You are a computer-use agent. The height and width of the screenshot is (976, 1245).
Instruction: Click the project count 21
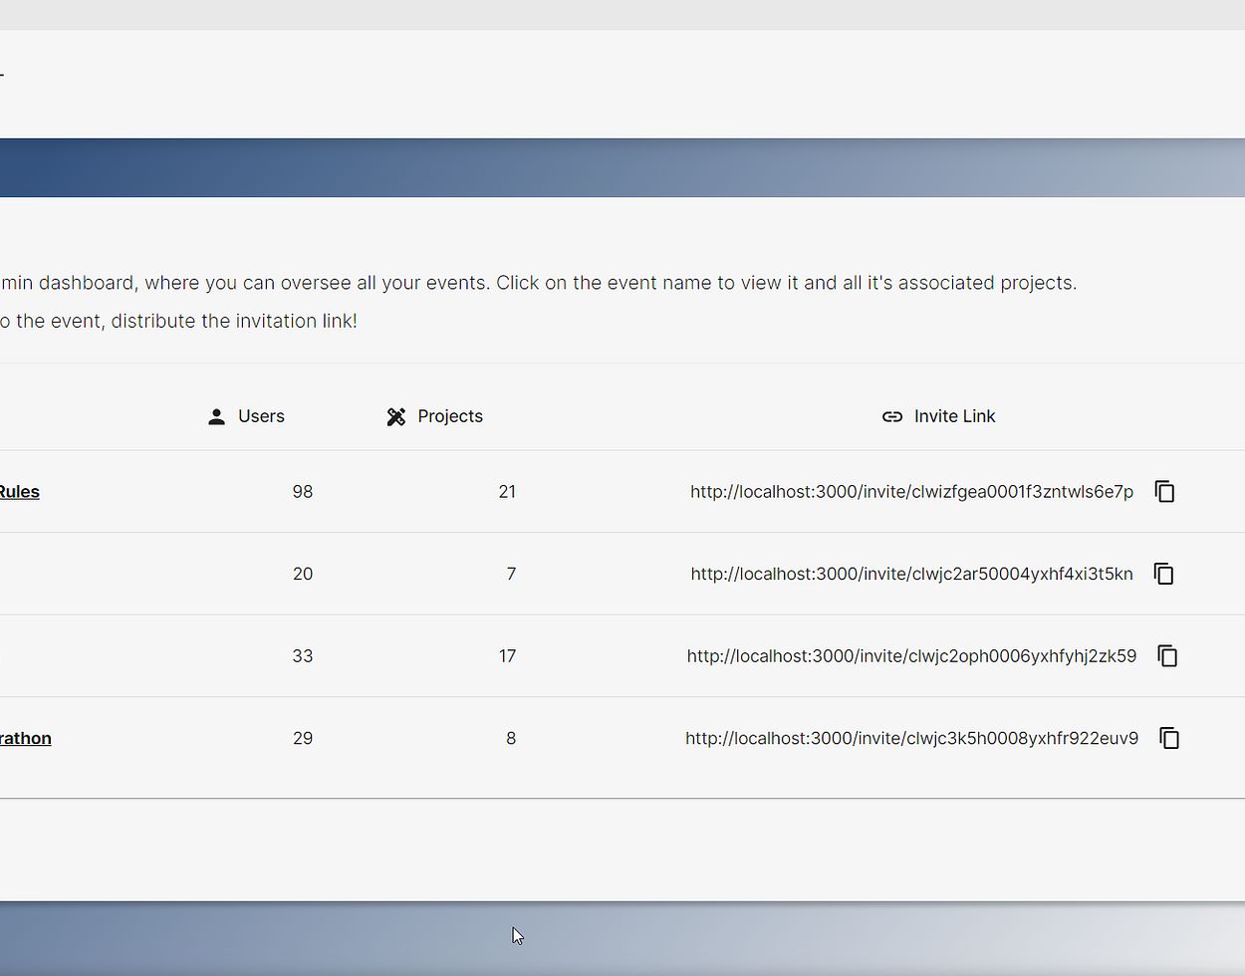(x=507, y=491)
